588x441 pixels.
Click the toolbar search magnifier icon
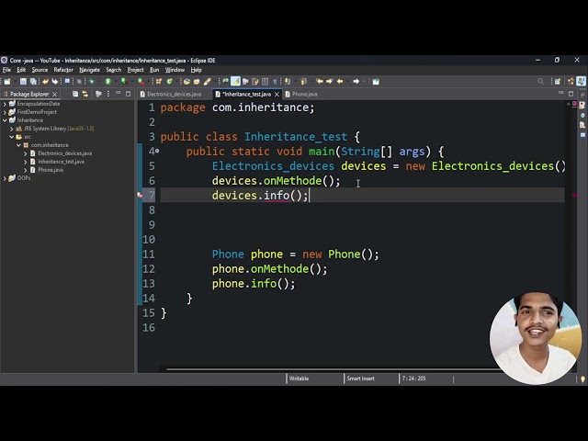(540, 82)
